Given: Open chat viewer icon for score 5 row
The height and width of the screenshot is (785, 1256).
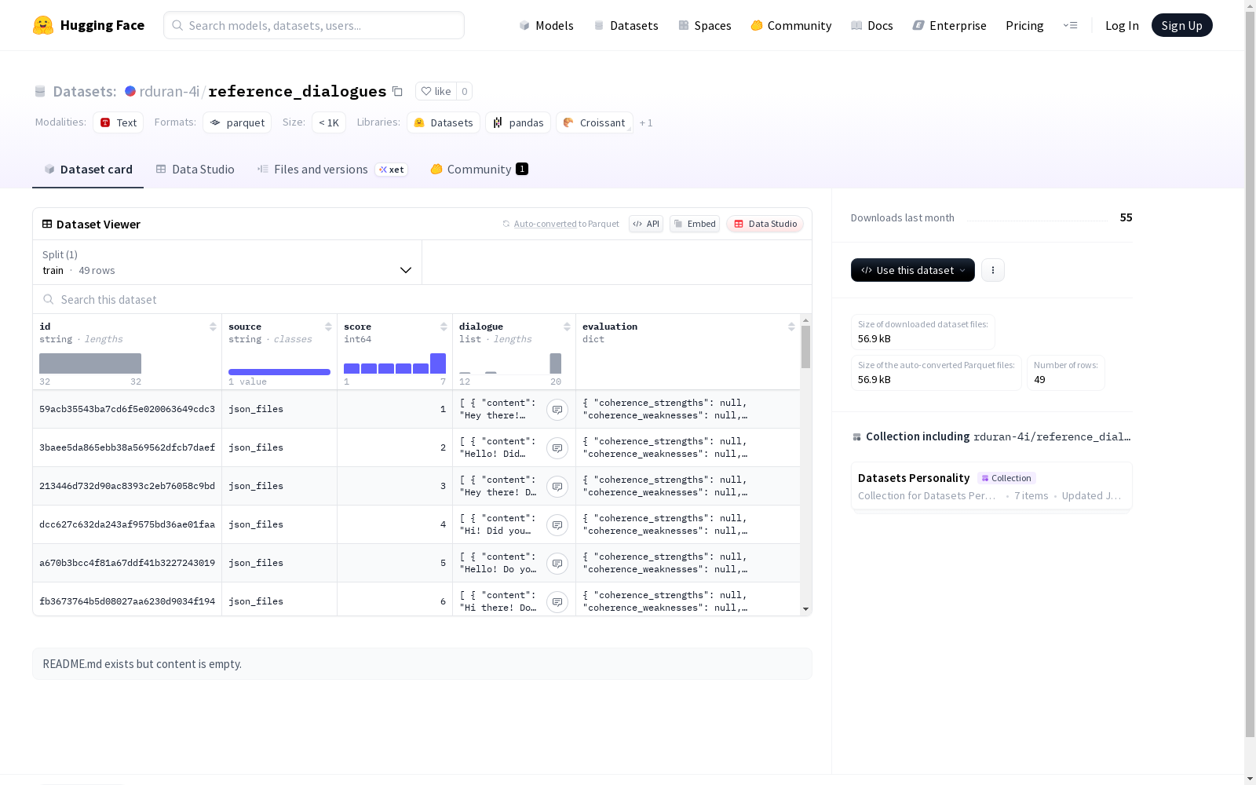Looking at the screenshot, I should click(557, 564).
